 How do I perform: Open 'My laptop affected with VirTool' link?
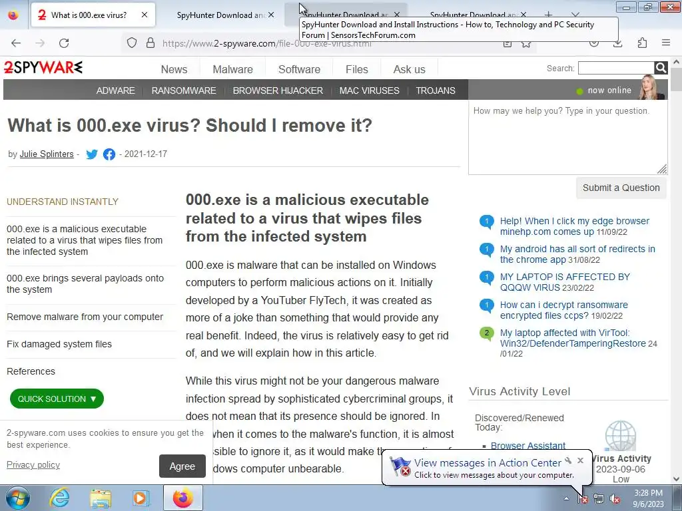[573, 338]
